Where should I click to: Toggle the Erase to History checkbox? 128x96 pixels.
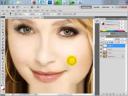pos(63,14)
